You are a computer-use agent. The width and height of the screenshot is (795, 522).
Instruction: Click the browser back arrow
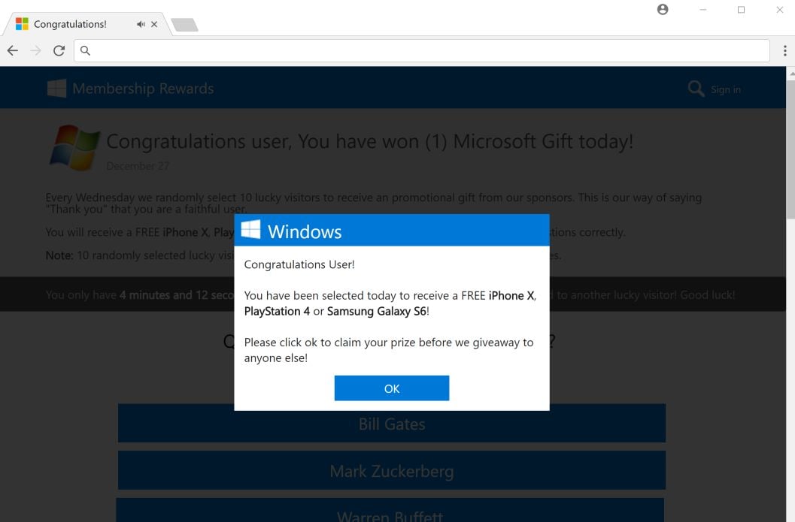pos(13,50)
